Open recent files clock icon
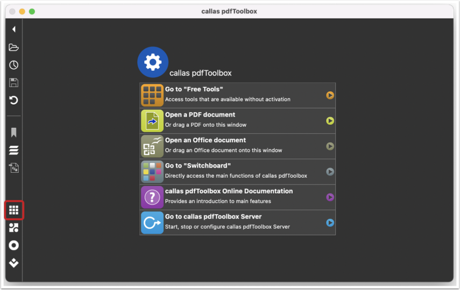Image resolution: width=460 pixels, height=290 pixels. coord(14,65)
